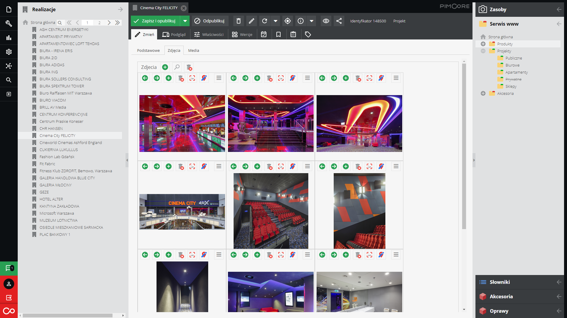
Task: Click the left tree horizontal scrollbar
Action: click(x=68, y=315)
